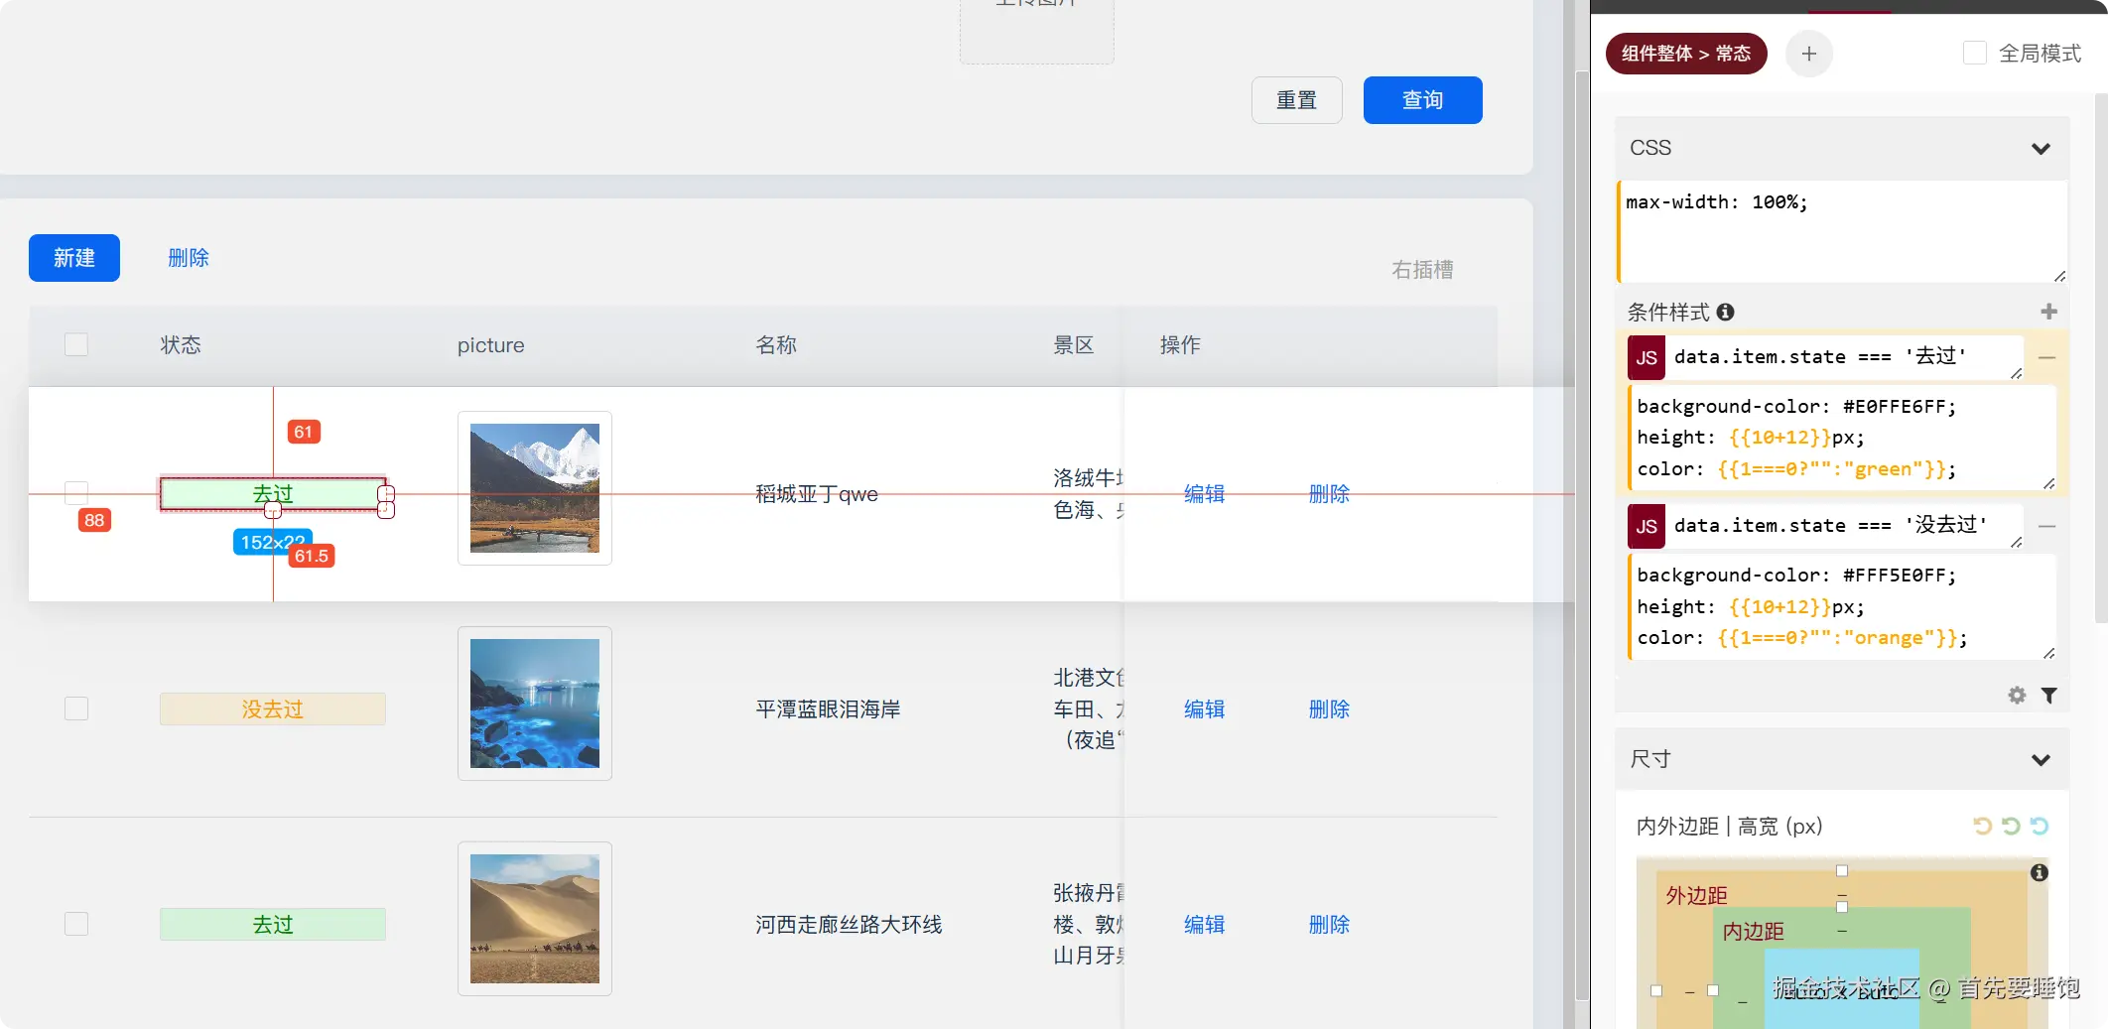Screen dimensions: 2108x1029
Task: Collapse the CSS section chevron
Action: [2041, 149]
